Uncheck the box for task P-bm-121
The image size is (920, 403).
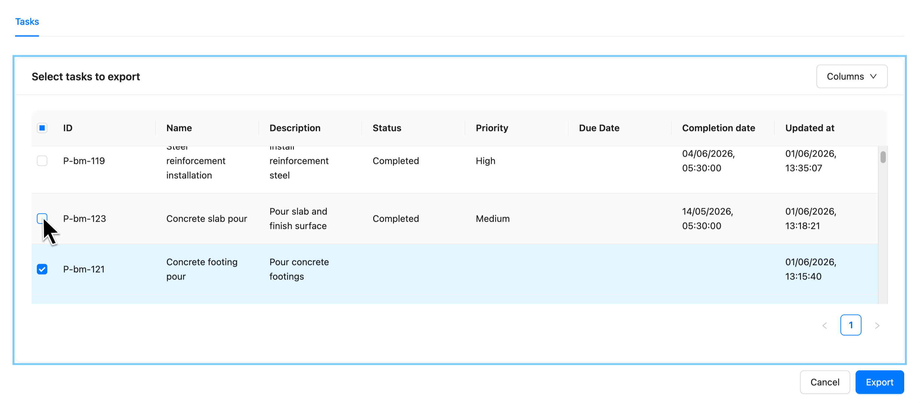pyautogui.click(x=42, y=269)
